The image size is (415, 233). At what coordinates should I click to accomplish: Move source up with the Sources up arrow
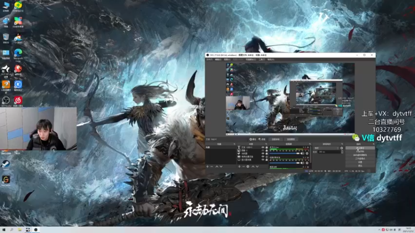click(x=253, y=167)
